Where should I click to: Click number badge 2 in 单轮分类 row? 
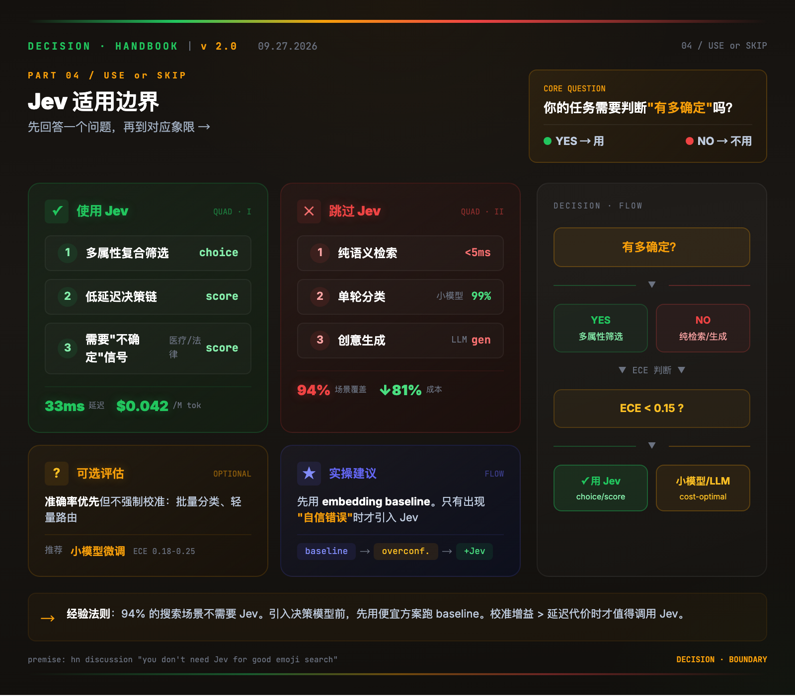point(320,296)
